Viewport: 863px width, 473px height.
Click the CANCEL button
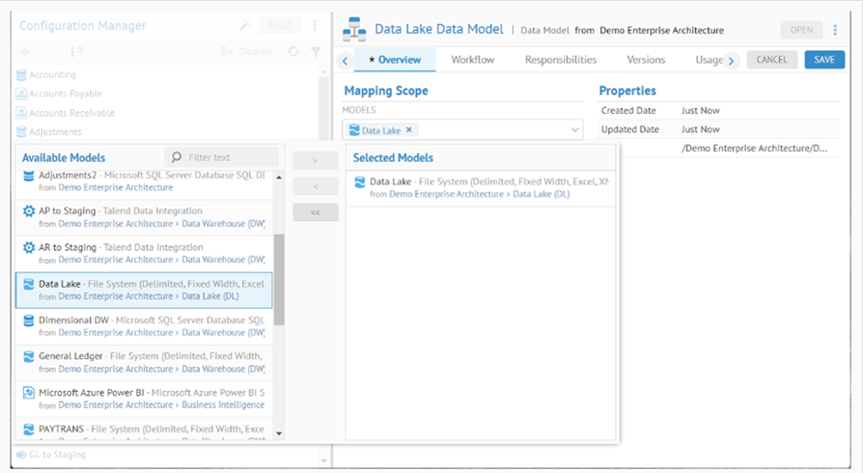771,60
